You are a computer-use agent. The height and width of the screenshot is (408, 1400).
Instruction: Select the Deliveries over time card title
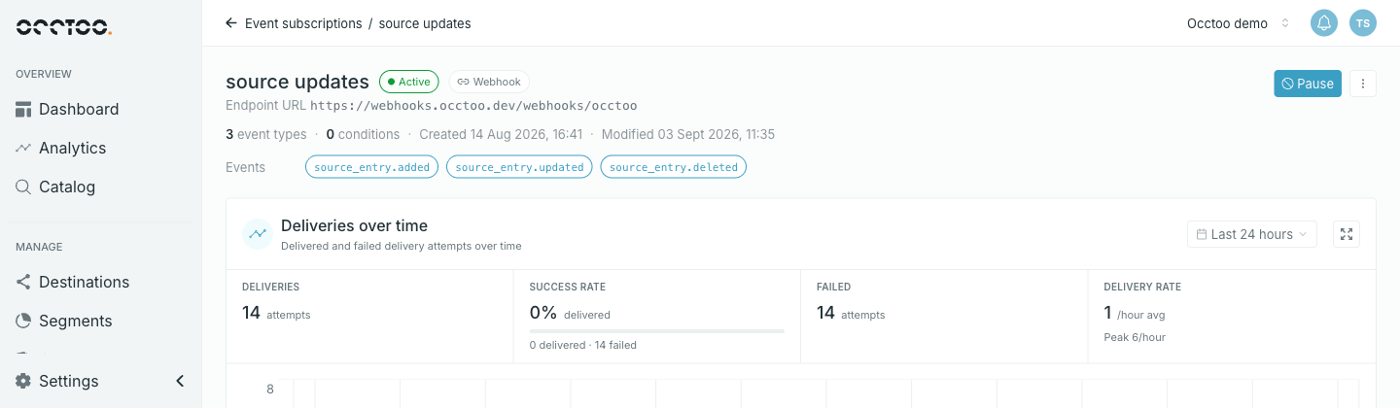[x=354, y=226]
